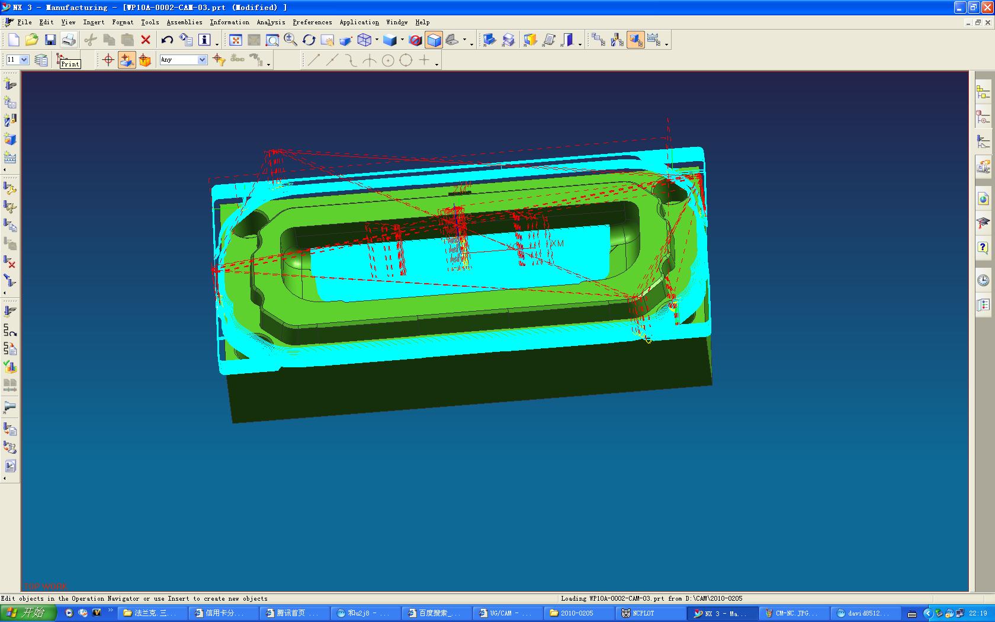
Task: Open the Analysis menu
Action: click(271, 22)
